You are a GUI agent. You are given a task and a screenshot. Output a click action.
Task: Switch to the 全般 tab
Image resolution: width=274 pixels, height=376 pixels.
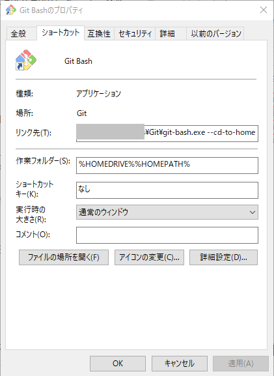[21, 34]
